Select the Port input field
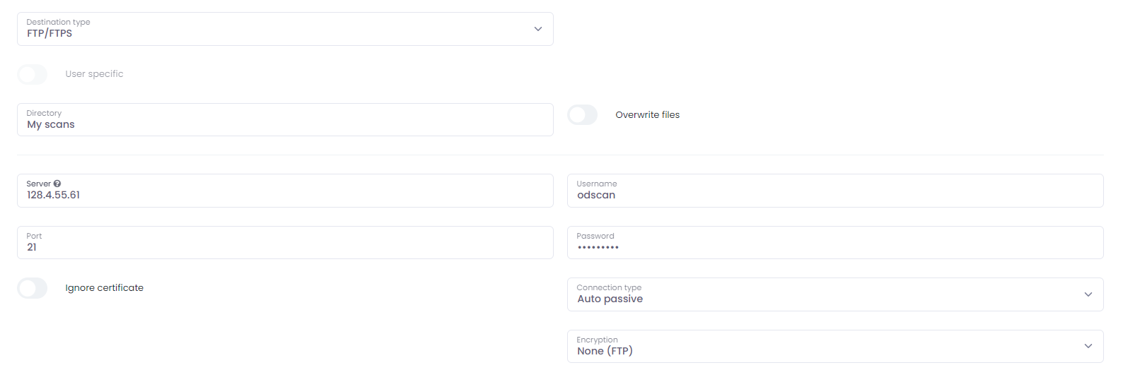 [x=285, y=243]
